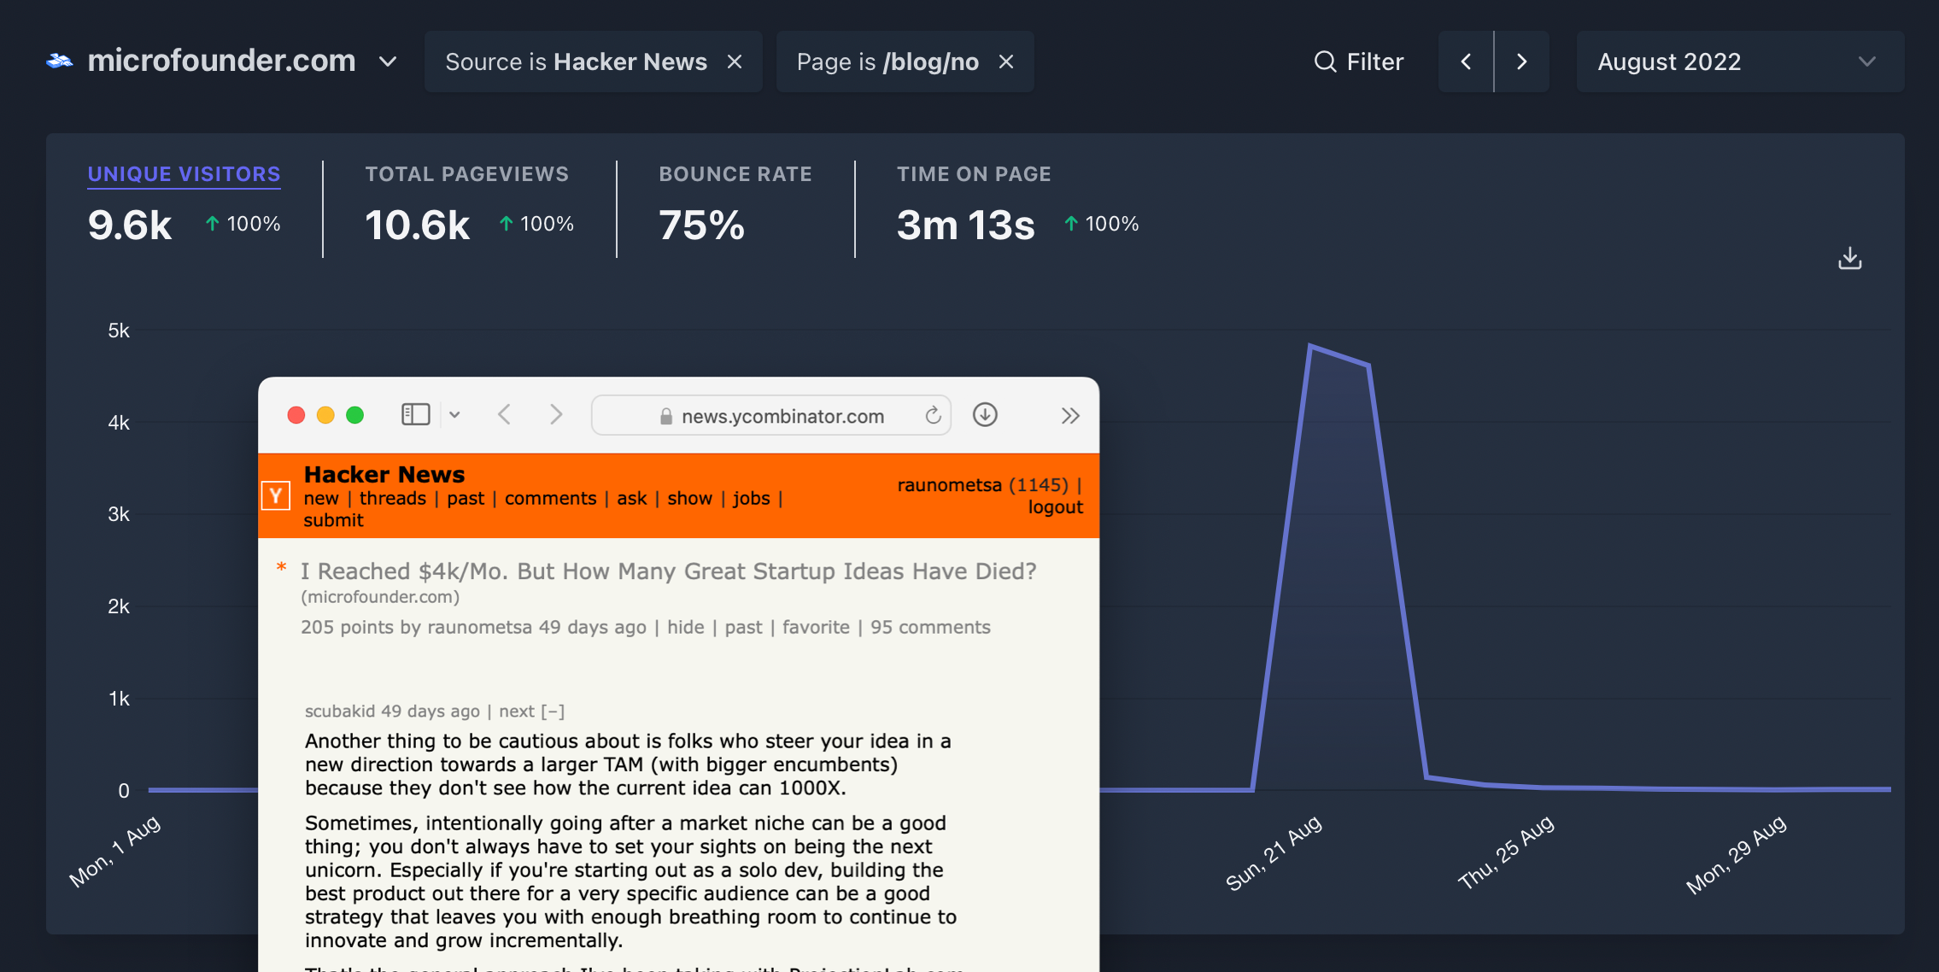The image size is (1939, 972).
Task: Click the chart peak near 21 Aug
Action: (1310, 345)
